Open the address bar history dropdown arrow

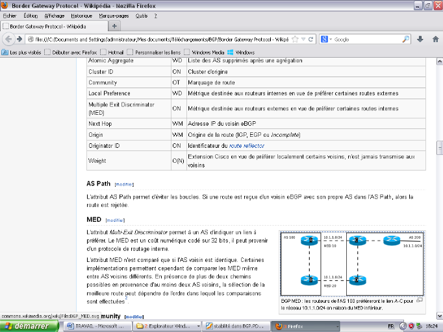tap(304, 39)
